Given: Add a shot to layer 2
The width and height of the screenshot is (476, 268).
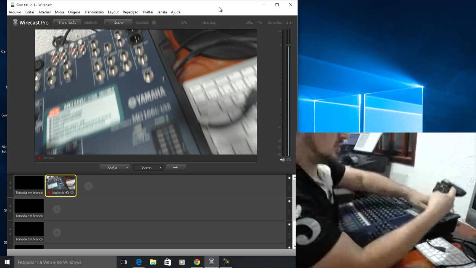Looking at the screenshot, I should point(57,209).
